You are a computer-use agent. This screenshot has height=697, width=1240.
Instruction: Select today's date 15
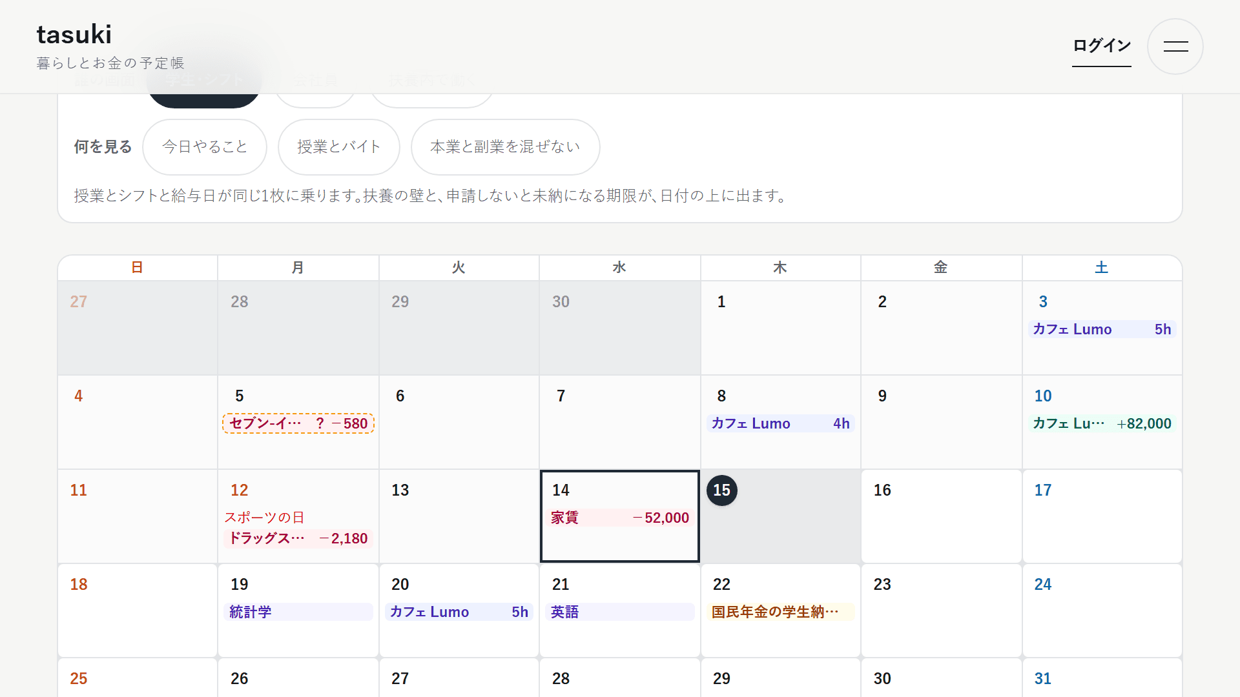[x=721, y=490]
